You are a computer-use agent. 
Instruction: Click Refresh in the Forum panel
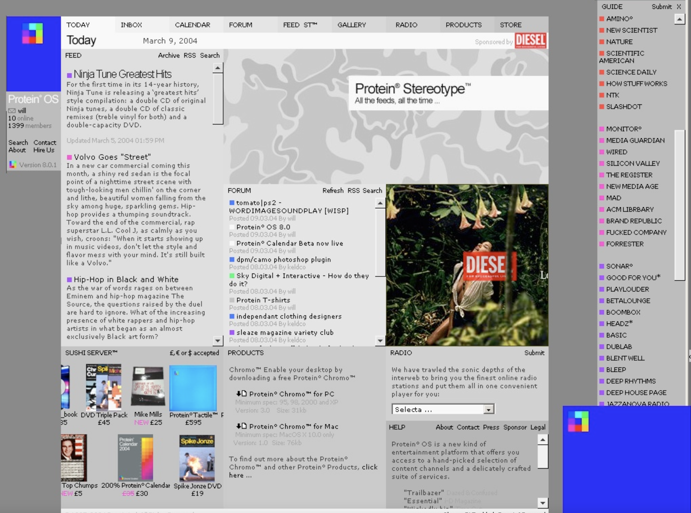(x=333, y=190)
